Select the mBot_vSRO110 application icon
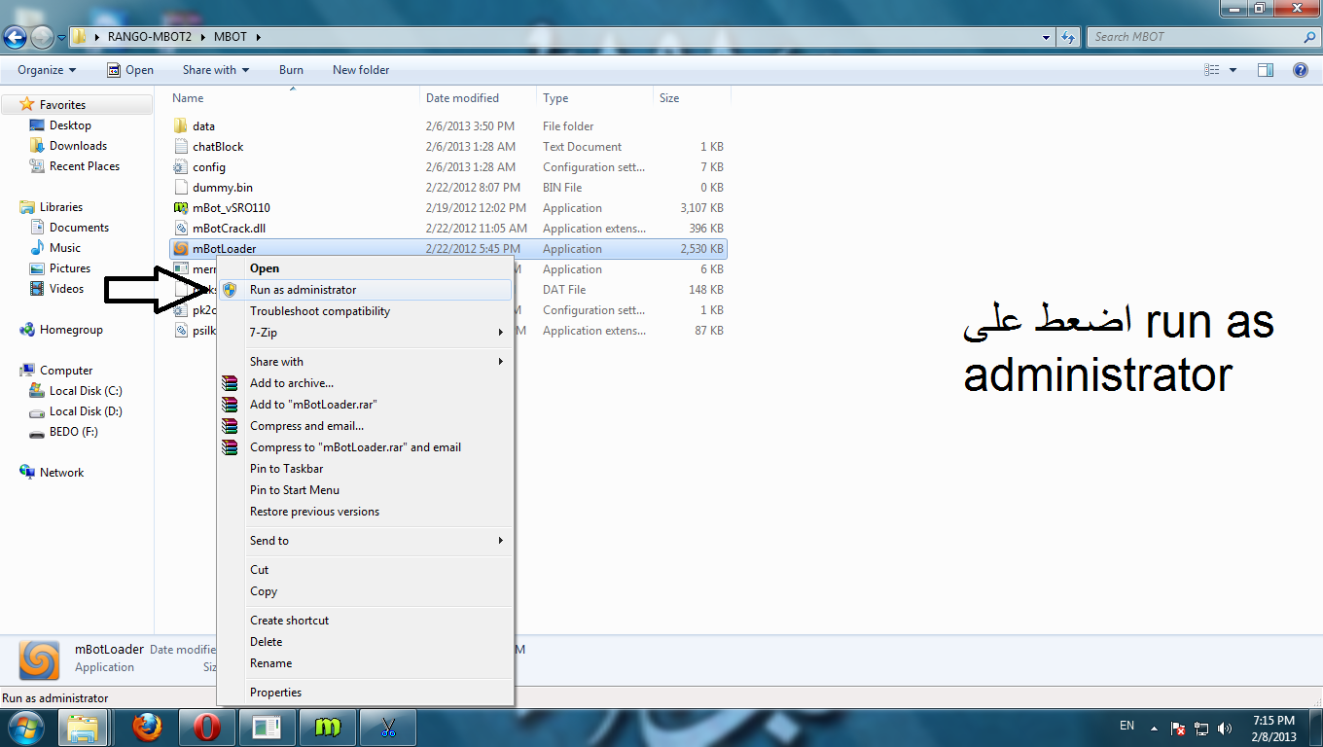Viewport: 1323px width, 747px height. click(180, 208)
